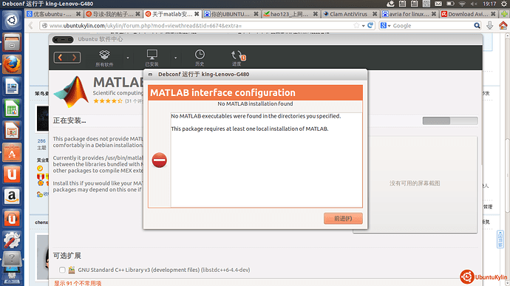Open LibreOffice Calc in launcher
510x286 pixels.
pos(12,109)
